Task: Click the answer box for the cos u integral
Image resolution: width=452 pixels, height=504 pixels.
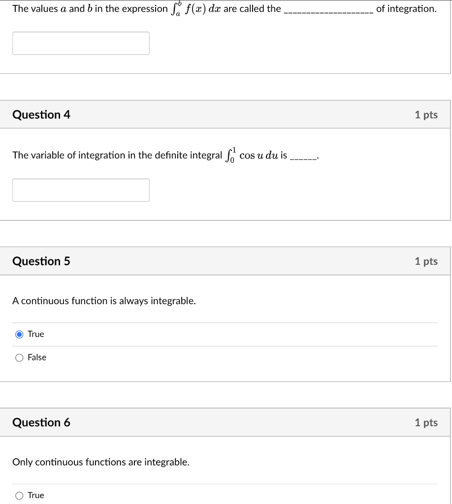Action: [80, 190]
